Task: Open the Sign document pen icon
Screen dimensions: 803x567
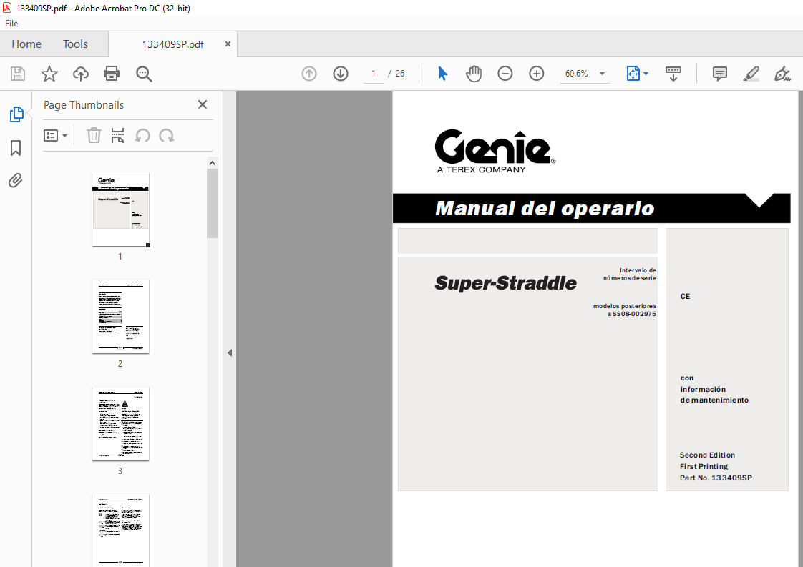Action: [x=782, y=74]
